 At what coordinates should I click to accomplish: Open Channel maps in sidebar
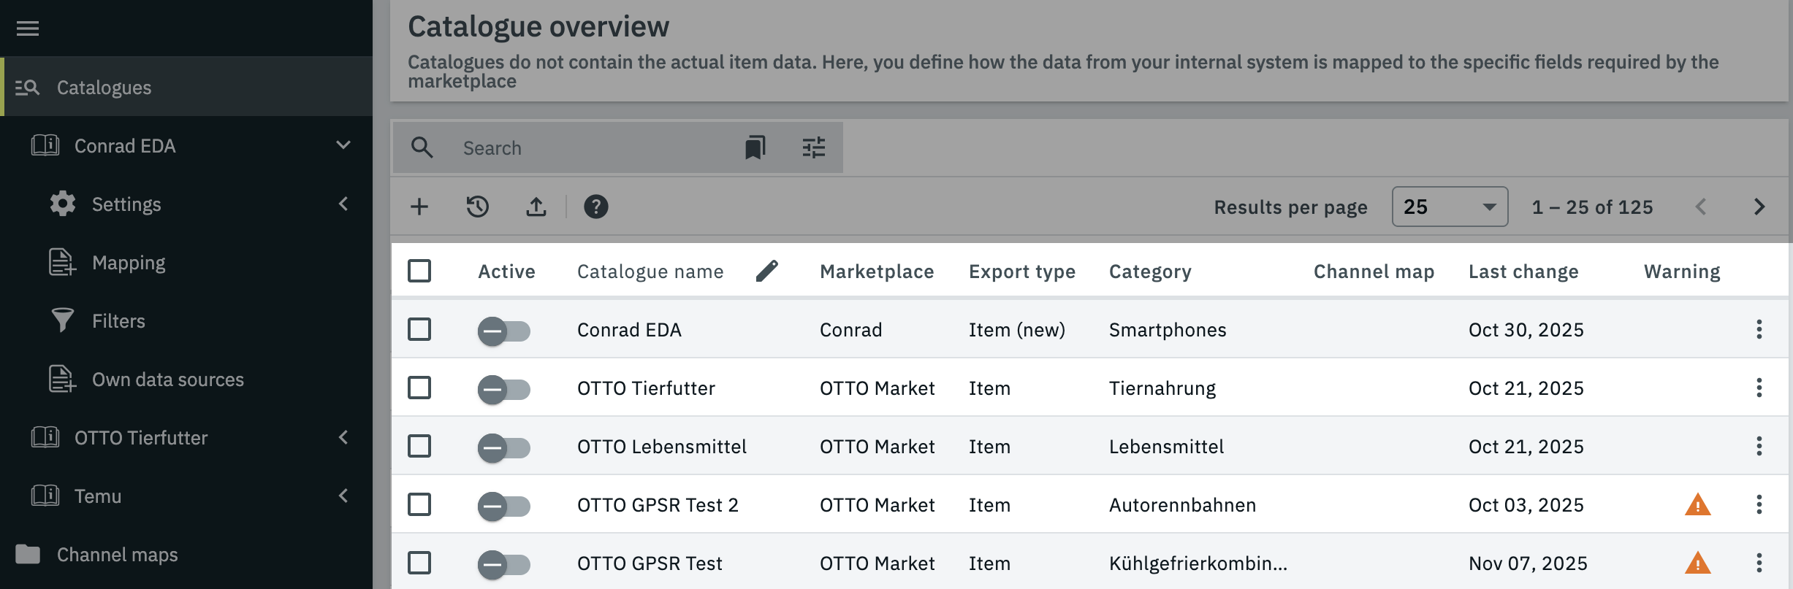click(186, 554)
